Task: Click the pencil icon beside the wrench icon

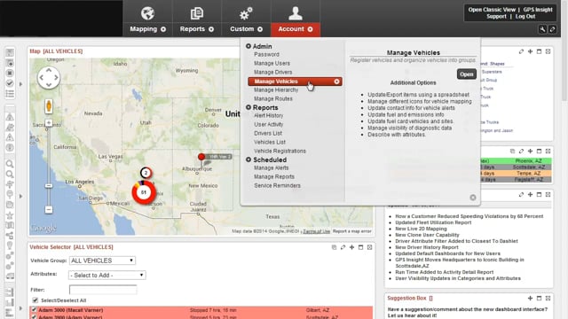Action: [x=552, y=29]
